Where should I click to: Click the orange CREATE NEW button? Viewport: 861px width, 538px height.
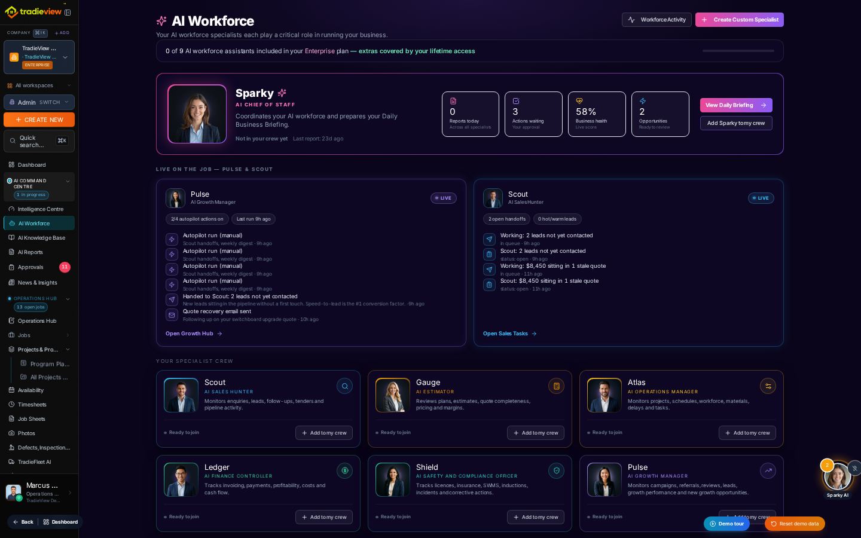pyautogui.click(x=39, y=120)
